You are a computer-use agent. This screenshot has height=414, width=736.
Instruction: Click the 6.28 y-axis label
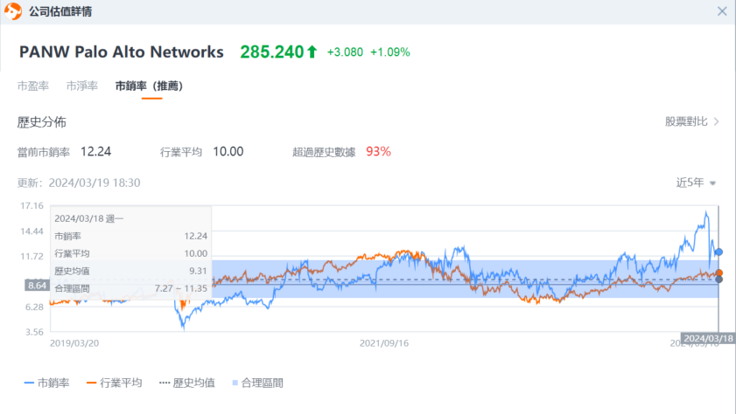pos(34,307)
